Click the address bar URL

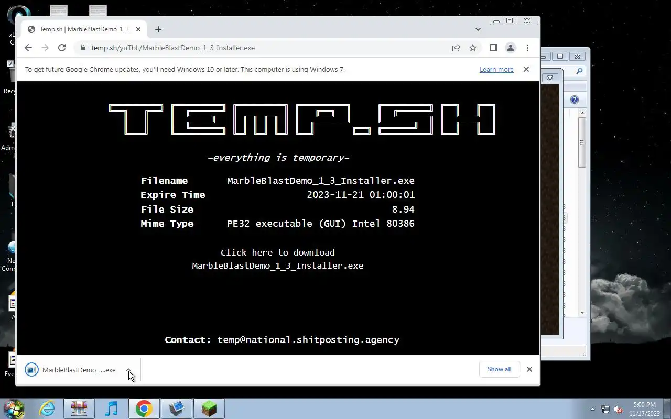pyautogui.click(x=173, y=48)
